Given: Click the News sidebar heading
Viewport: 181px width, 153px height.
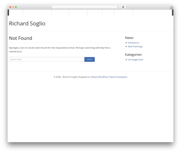Looking at the screenshot, I should tap(129, 38).
